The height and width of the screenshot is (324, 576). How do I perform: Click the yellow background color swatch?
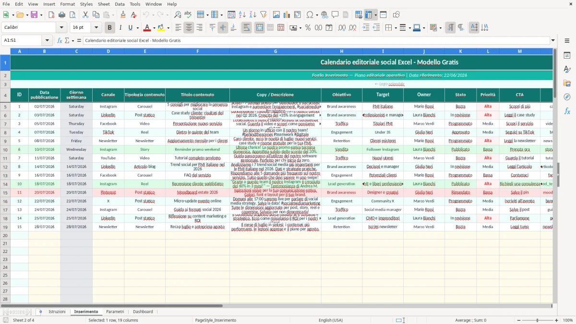click(161, 28)
